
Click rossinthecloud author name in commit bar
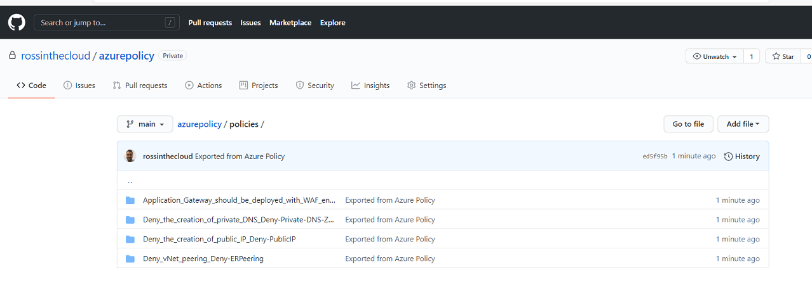[168, 156]
